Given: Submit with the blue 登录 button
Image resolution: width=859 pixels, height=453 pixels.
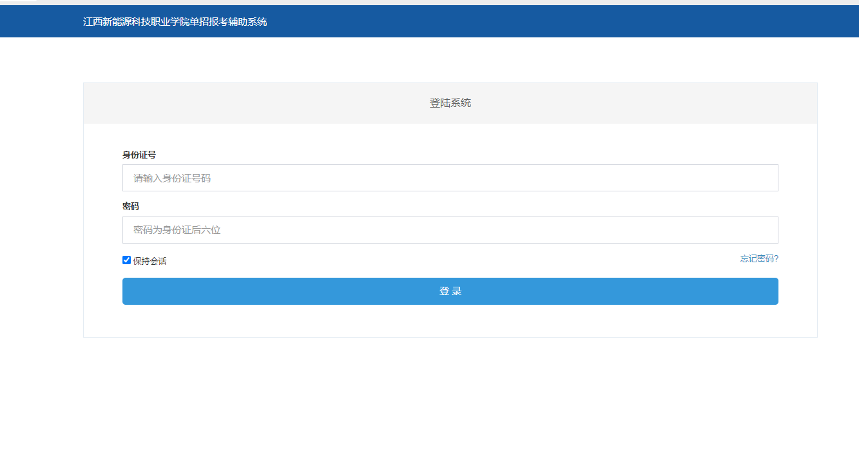Looking at the screenshot, I should [x=450, y=291].
